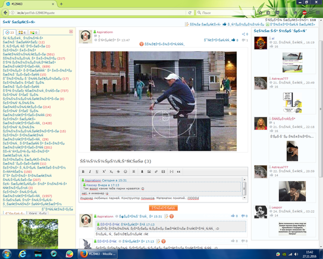Screen dimensions: 323x259
Task: Type in the comment editor text area
Action: click(x=161, y=189)
